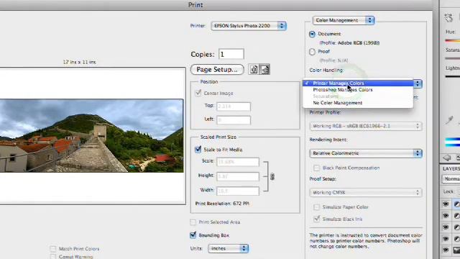Toggle the chain link constrain icon

pos(272,176)
